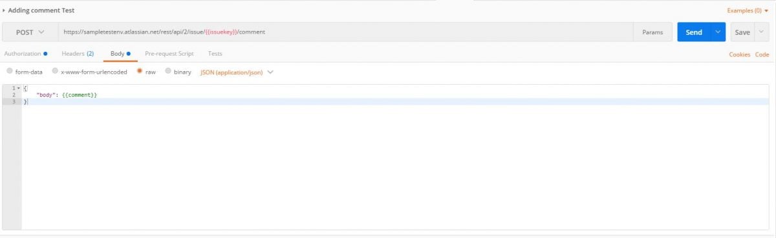The image size is (776, 238).
Task: Open the Params editor
Action: [652, 32]
